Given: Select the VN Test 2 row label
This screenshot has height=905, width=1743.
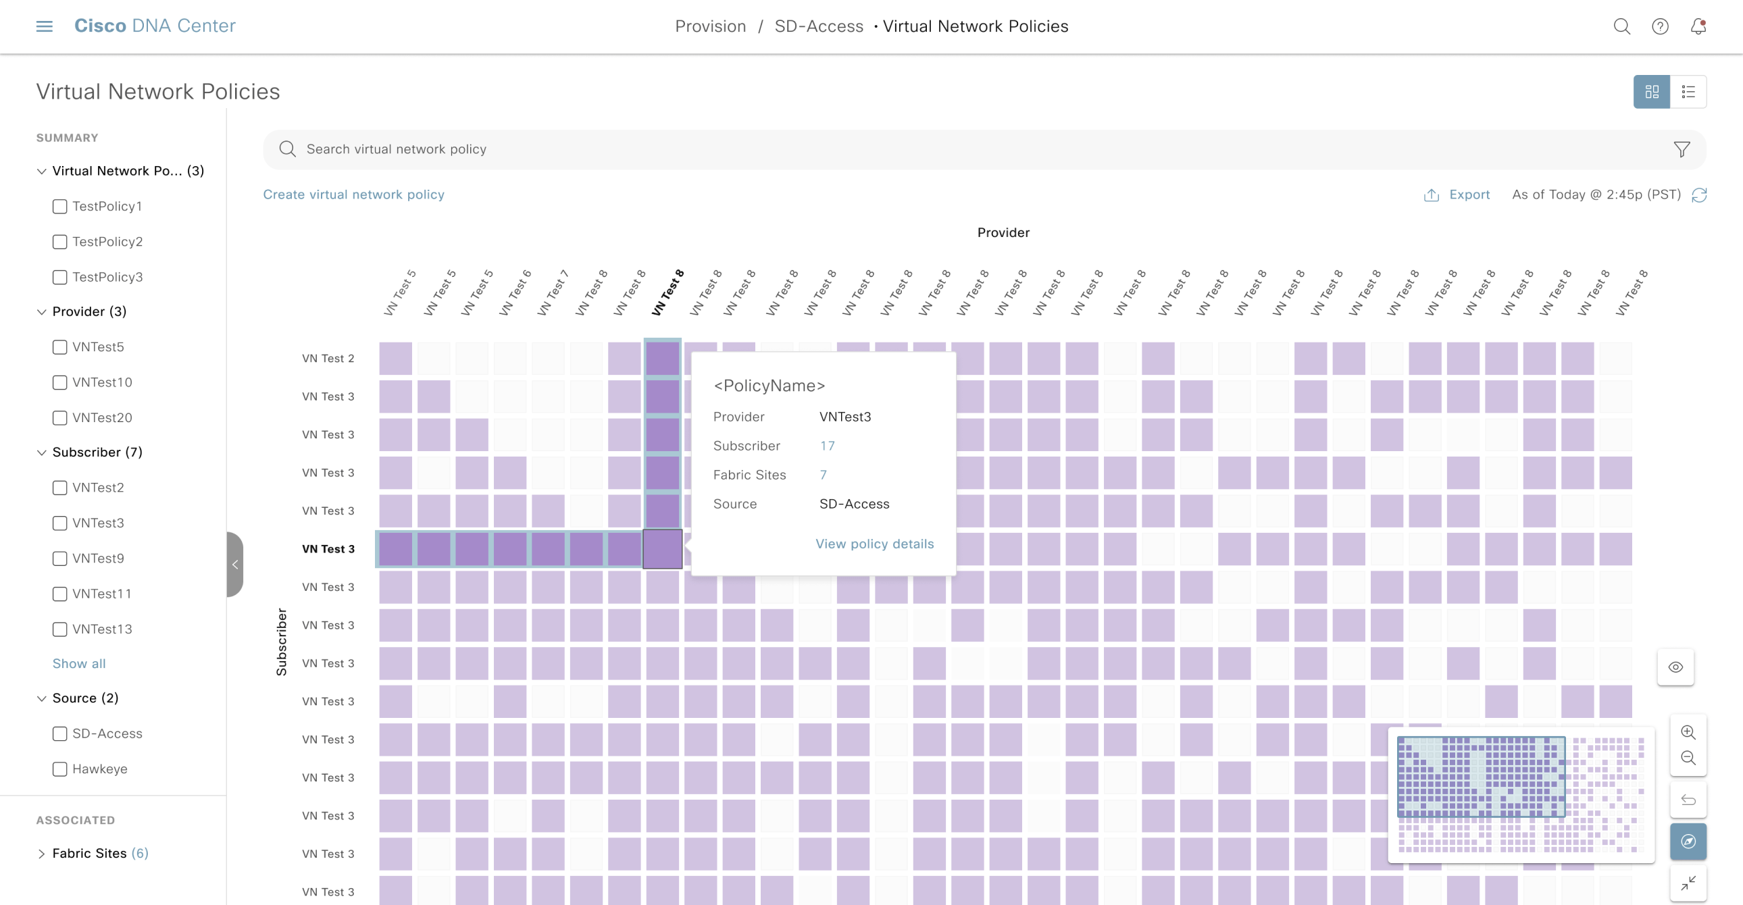Looking at the screenshot, I should tap(328, 359).
